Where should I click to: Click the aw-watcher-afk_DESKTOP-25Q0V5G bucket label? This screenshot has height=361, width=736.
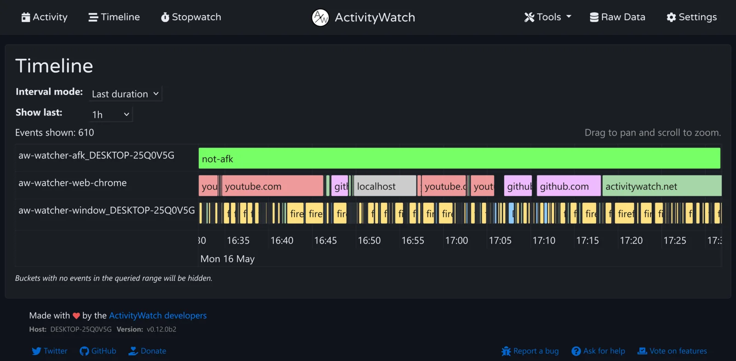(97, 155)
